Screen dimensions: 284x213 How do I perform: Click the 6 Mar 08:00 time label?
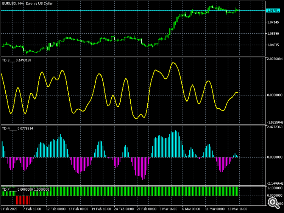(191, 209)
